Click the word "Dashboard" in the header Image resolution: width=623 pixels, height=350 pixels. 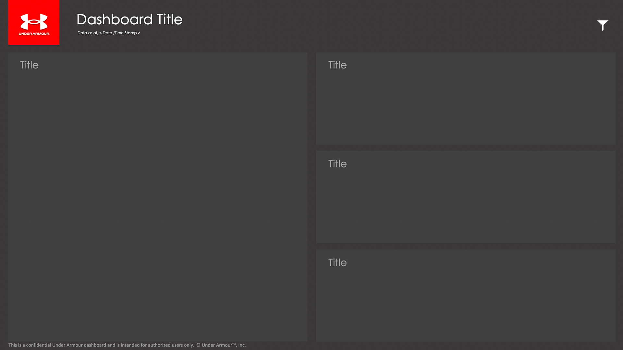click(x=115, y=19)
